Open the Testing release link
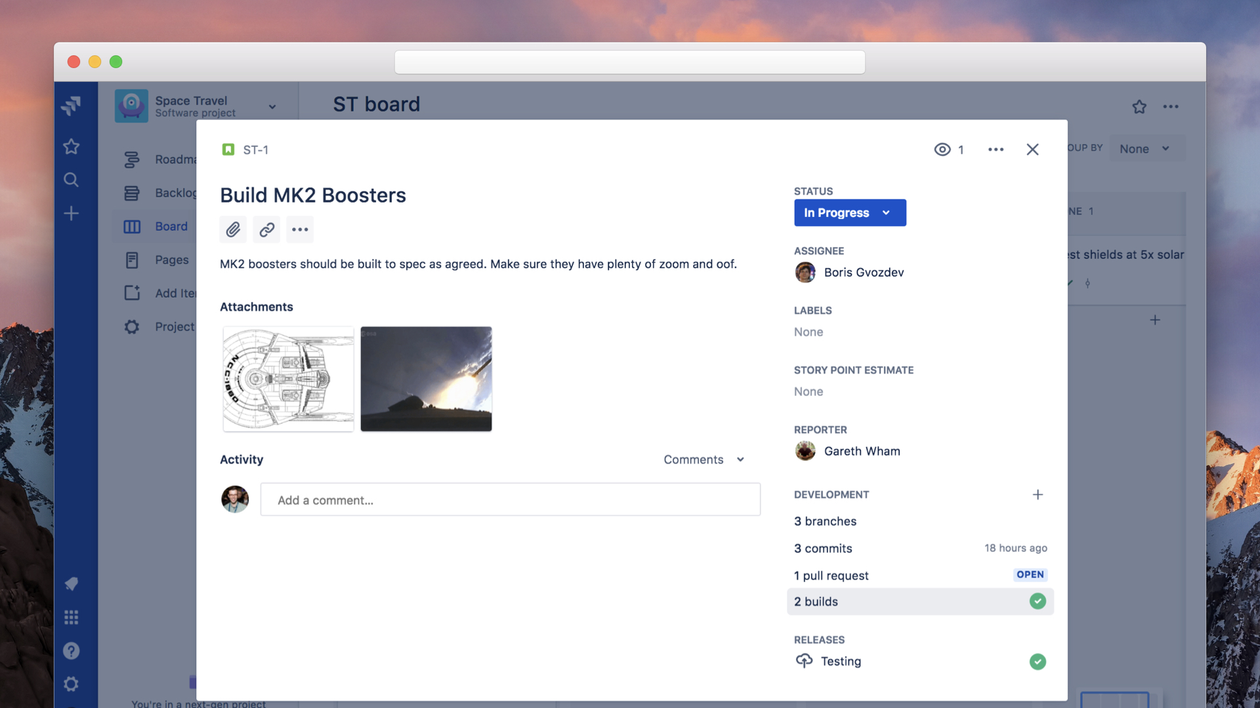This screenshot has height=708, width=1260. point(841,661)
